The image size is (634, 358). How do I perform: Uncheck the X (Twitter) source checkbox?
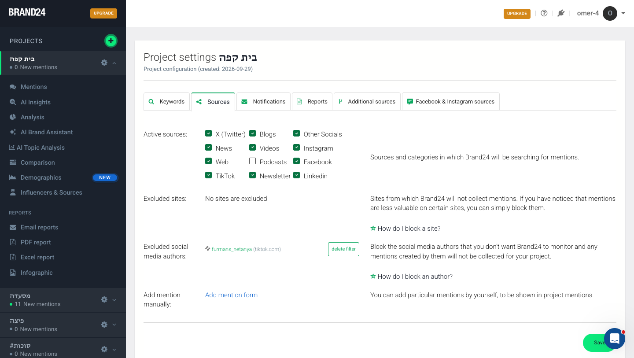point(209,133)
